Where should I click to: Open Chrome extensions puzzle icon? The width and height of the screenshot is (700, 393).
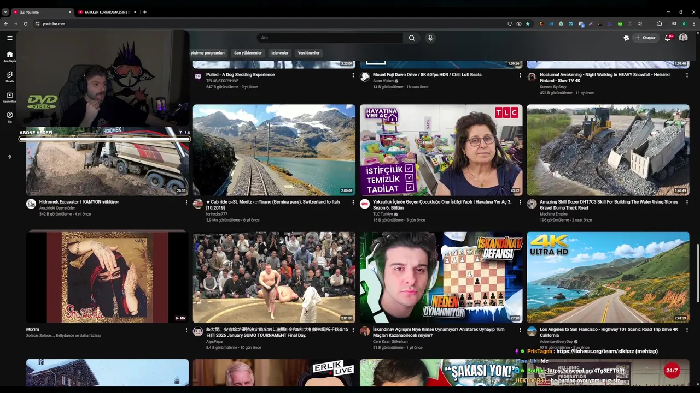(x=660, y=23)
